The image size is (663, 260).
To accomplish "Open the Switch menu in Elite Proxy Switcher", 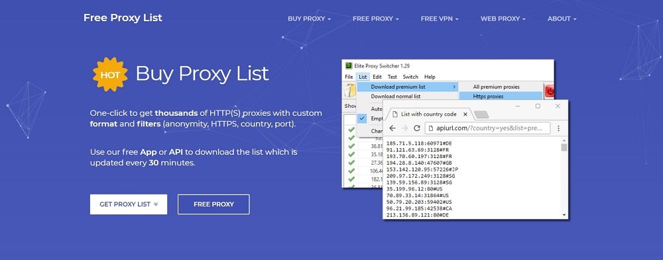I will pos(410,77).
